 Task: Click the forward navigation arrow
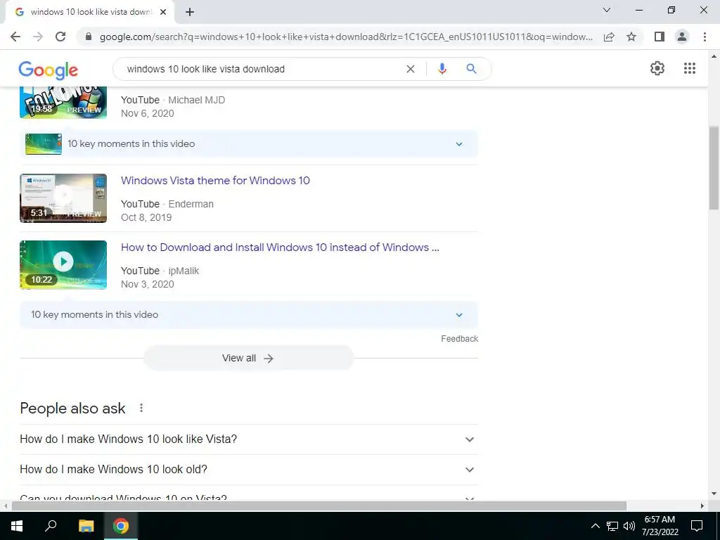point(38,37)
